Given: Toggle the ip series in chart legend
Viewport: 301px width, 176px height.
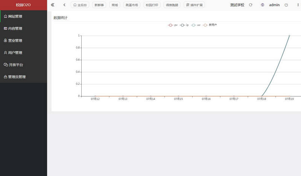Looking at the screenshot, I should 184,25.
